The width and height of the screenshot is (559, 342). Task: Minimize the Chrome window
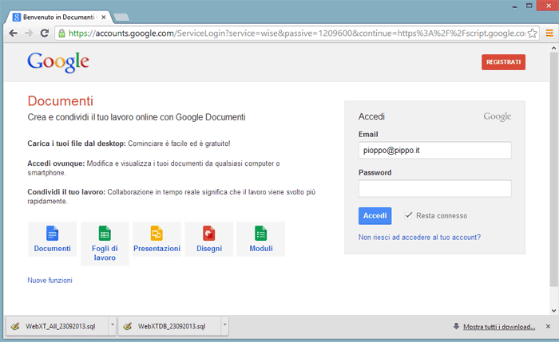(514, 6)
